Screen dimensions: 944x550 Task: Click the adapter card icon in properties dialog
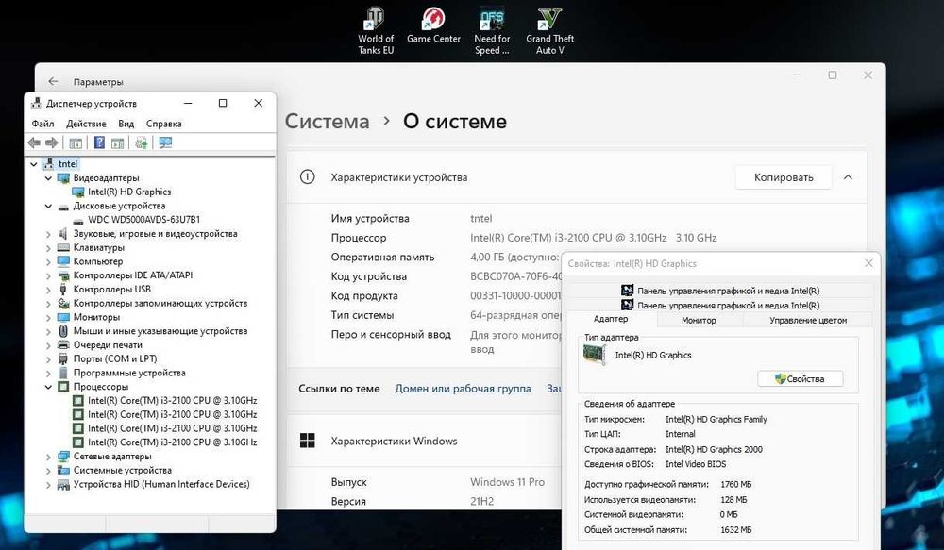click(x=594, y=355)
